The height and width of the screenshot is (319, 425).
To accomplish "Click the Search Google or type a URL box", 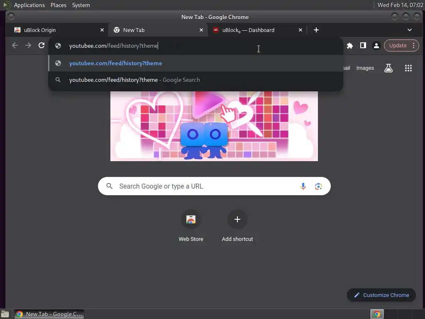I will coord(214,186).
